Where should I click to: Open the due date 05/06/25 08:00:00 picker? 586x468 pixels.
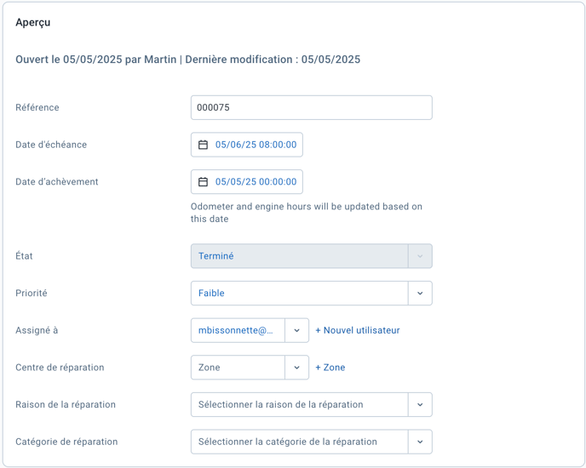(x=247, y=145)
